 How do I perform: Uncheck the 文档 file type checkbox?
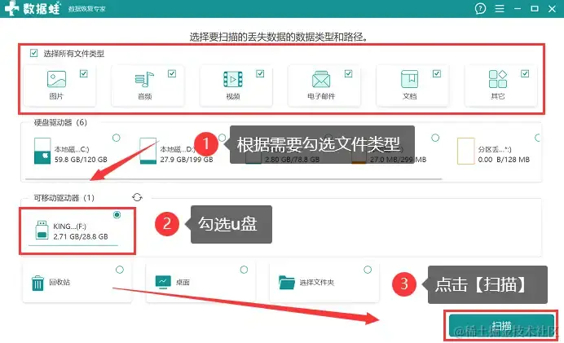tap(437, 73)
